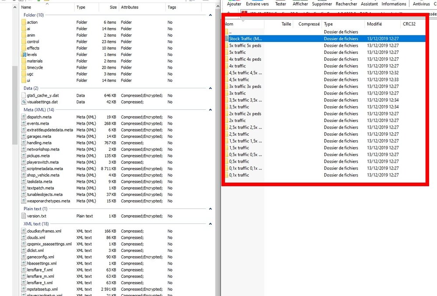Click the visualsettings.dat file icon
The image size is (437, 296).
point(24,102)
